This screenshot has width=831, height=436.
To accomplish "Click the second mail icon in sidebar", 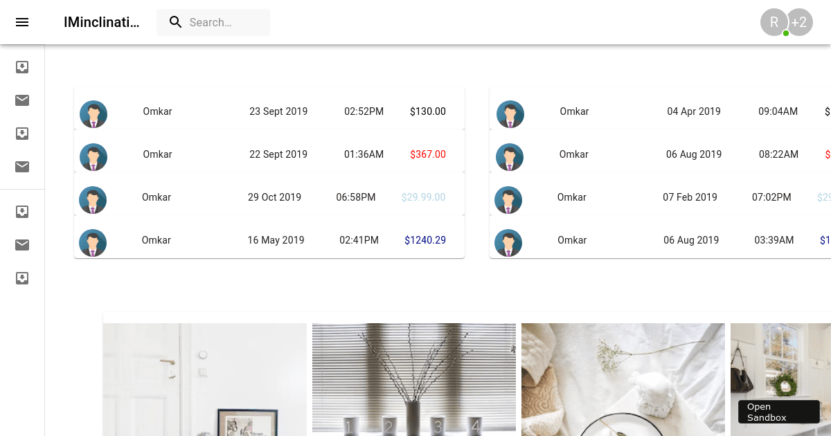I will click(x=22, y=167).
